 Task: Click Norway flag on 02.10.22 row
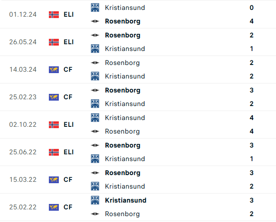point(54,125)
